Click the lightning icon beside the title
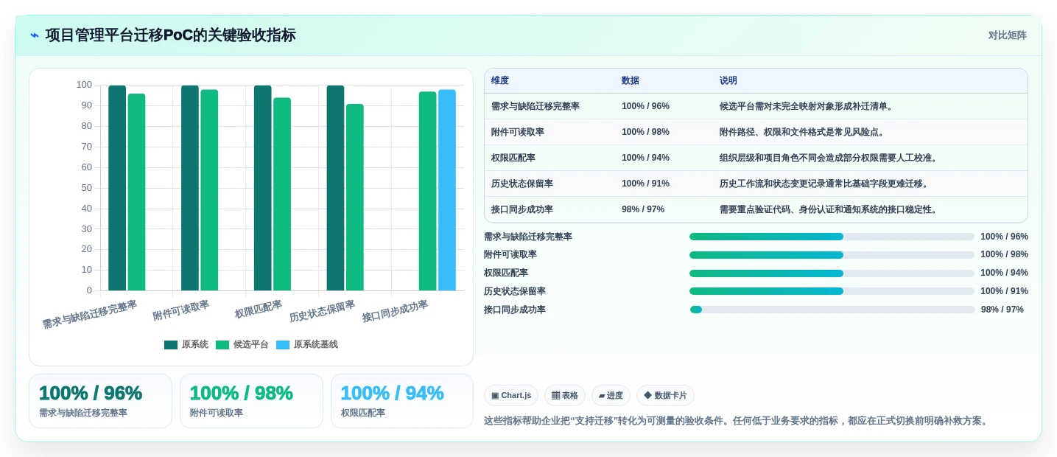Viewport: 1057px width, 457px height. point(35,35)
